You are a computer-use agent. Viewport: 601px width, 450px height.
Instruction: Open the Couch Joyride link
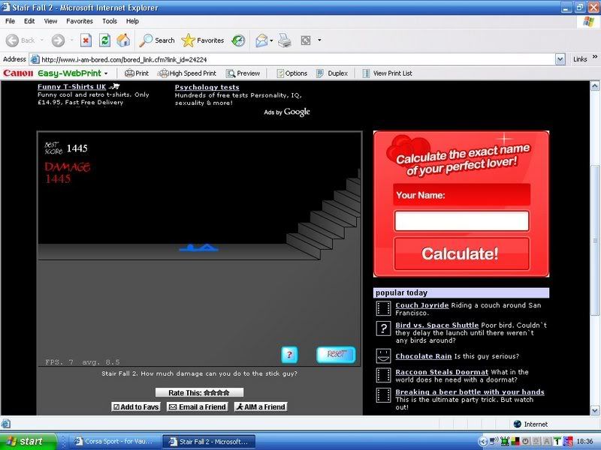(422, 305)
